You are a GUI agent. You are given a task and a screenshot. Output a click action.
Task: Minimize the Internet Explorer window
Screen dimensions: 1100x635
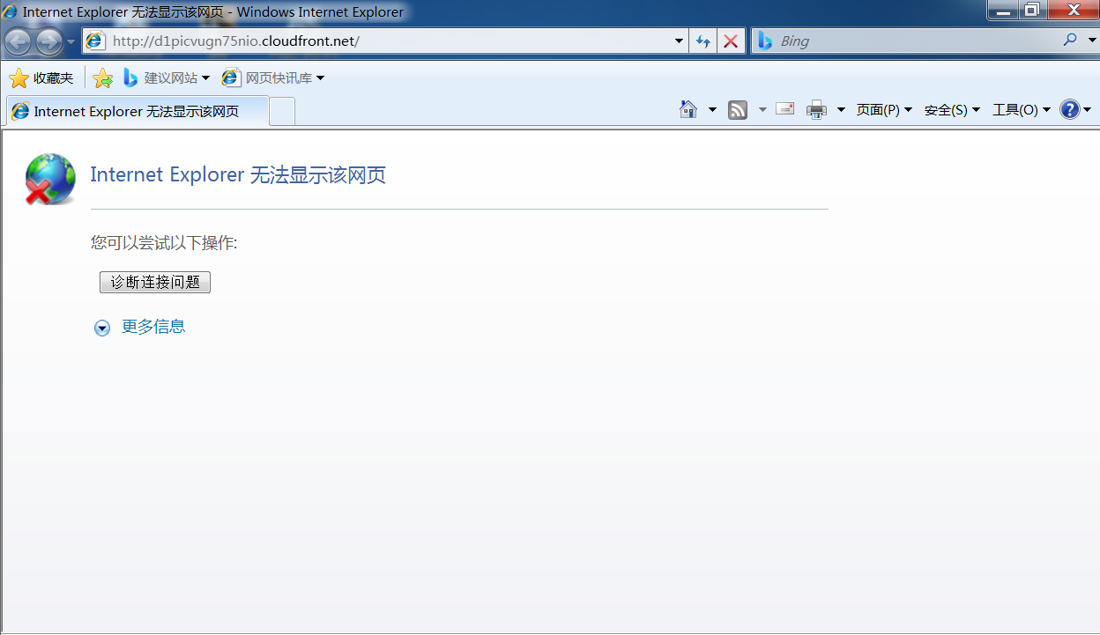[1002, 10]
